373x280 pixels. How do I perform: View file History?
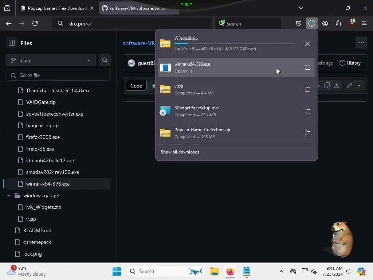[x=350, y=63]
